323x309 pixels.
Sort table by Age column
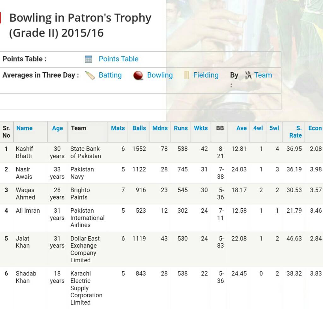[57, 128]
